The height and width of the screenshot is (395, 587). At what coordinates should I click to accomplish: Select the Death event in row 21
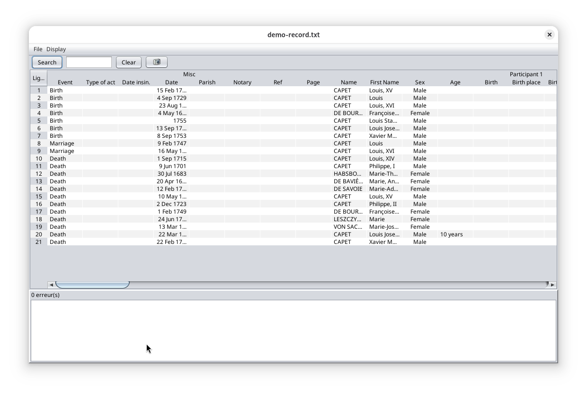pyautogui.click(x=65, y=242)
